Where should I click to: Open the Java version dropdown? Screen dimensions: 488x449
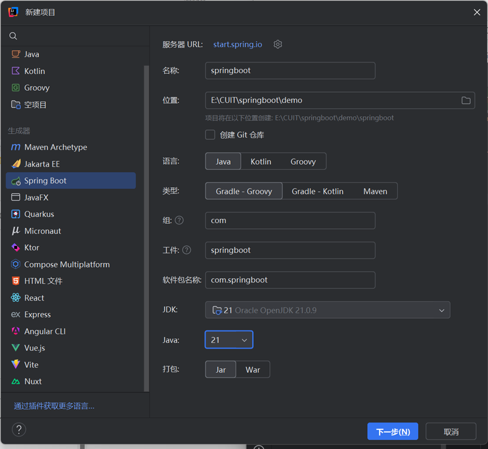click(229, 340)
